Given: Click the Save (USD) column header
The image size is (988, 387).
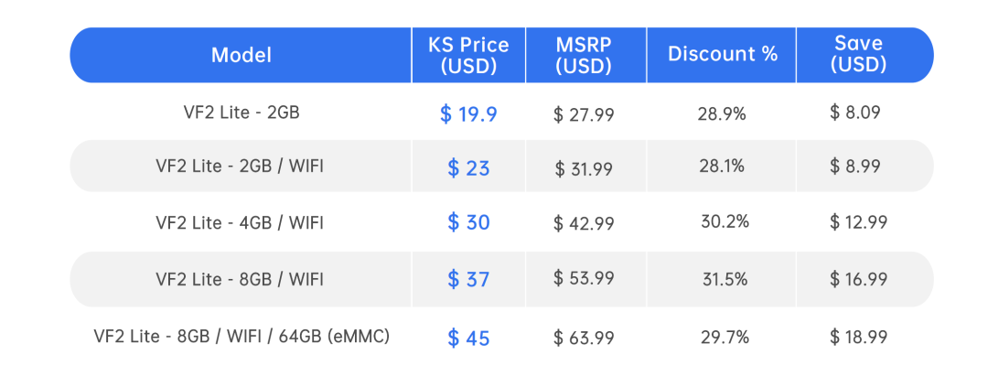Looking at the screenshot, I should coord(858,55).
